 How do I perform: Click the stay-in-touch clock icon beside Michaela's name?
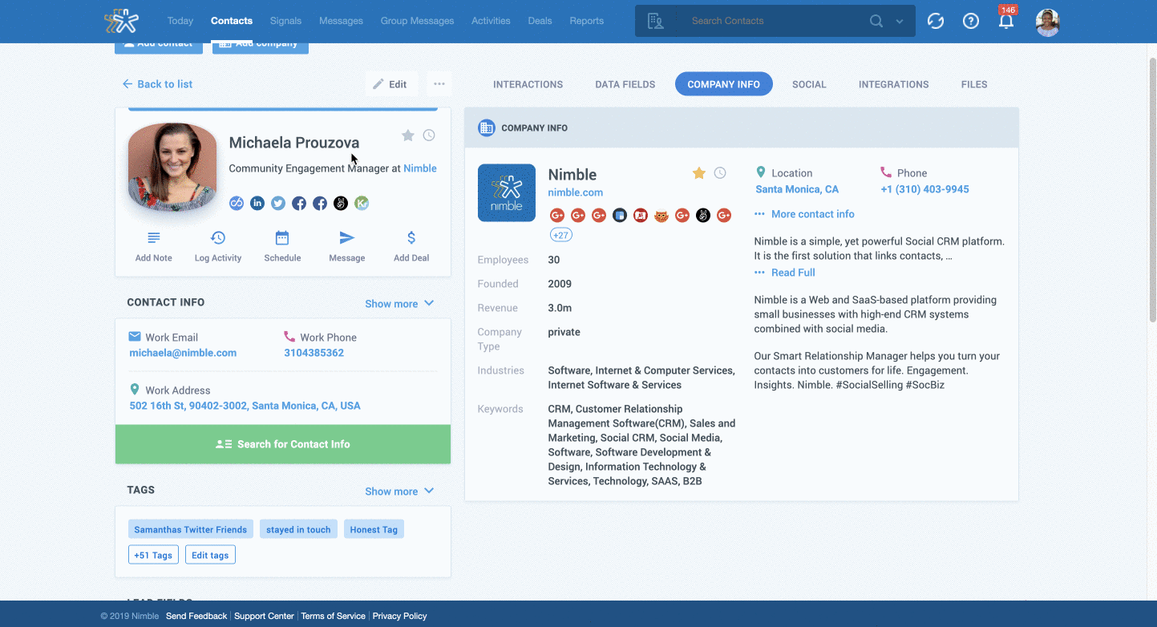[429, 136]
